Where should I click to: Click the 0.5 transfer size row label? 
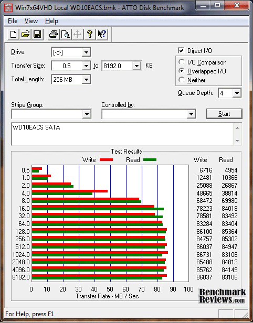[26, 170]
